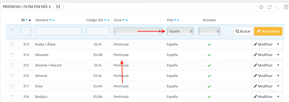289x102 pixels.
Task: Expand the Modificar arrow menu for Ávila
Action: [x=278, y=86]
